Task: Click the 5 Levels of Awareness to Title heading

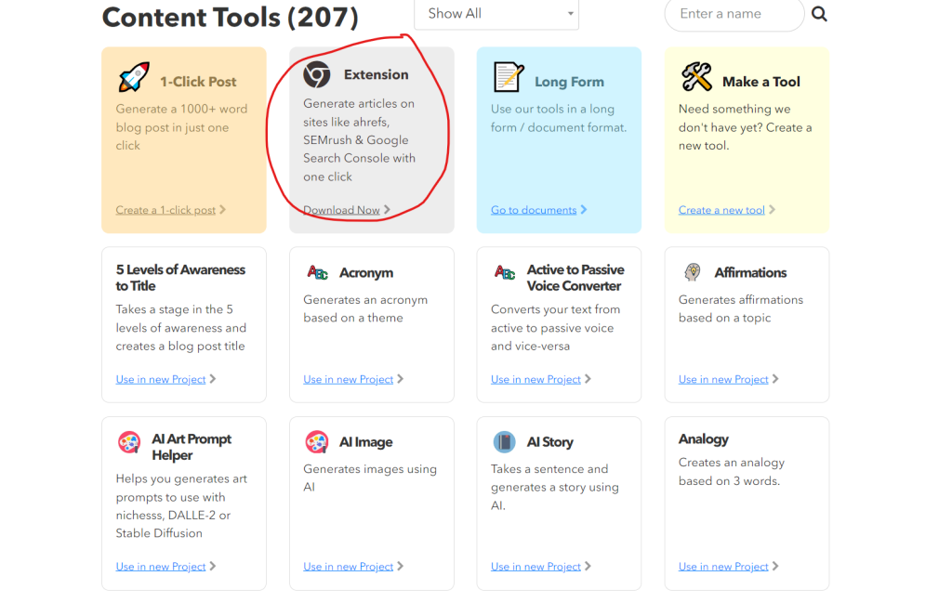Action: pos(180,278)
